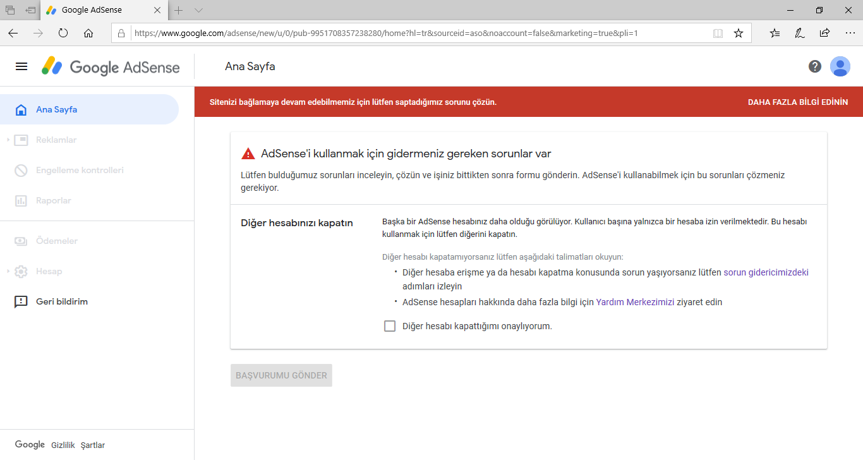The width and height of the screenshot is (863, 460).
Task: Select Engelleme kontrolleri in the sidebar
Action: (89, 170)
